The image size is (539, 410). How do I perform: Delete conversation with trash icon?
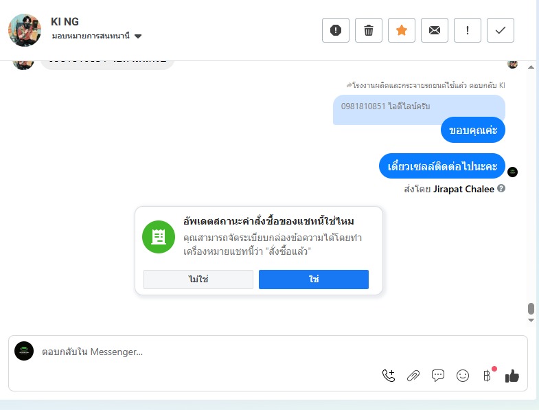tap(369, 30)
